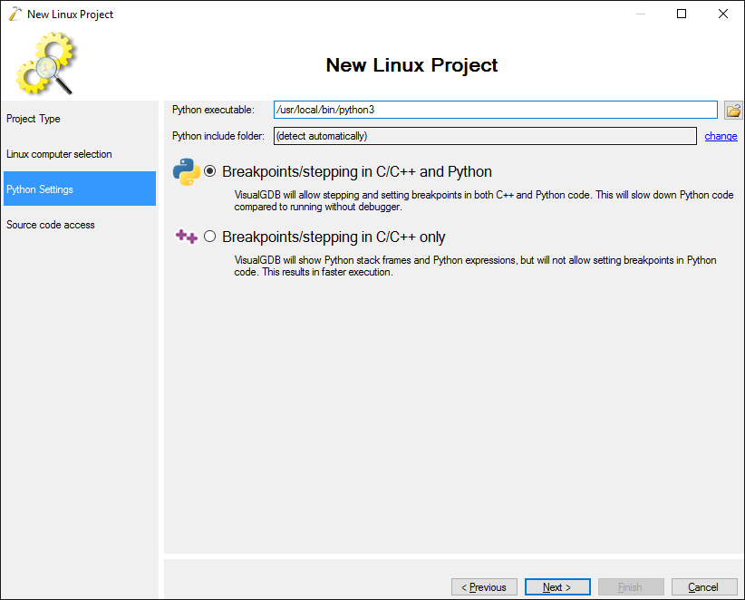
Task: Click the Previous button
Action: [x=484, y=587]
